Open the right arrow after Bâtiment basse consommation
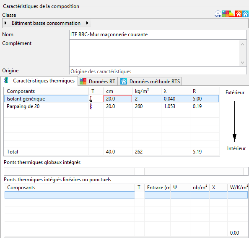This screenshot has height=238, width=249. pos(87,23)
